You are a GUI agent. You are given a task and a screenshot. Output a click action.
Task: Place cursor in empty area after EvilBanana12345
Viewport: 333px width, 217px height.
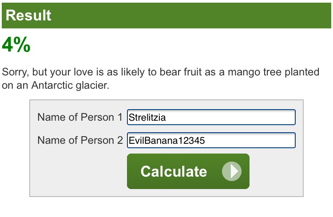pyautogui.click(x=250, y=140)
